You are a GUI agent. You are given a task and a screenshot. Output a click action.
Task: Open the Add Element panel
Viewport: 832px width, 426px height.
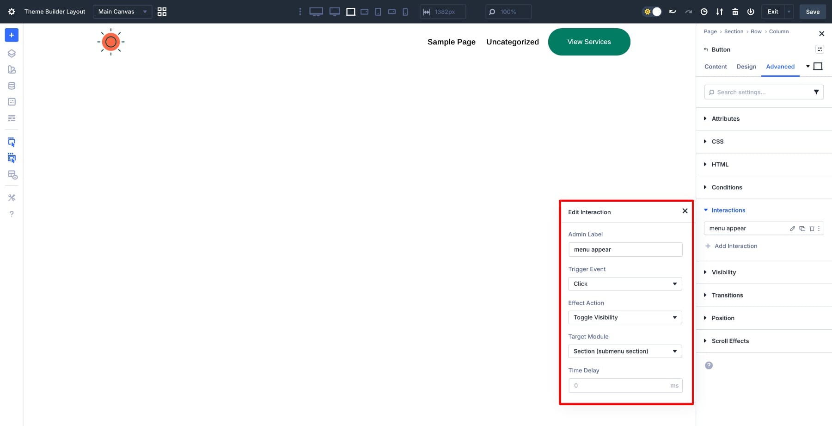pos(12,35)
